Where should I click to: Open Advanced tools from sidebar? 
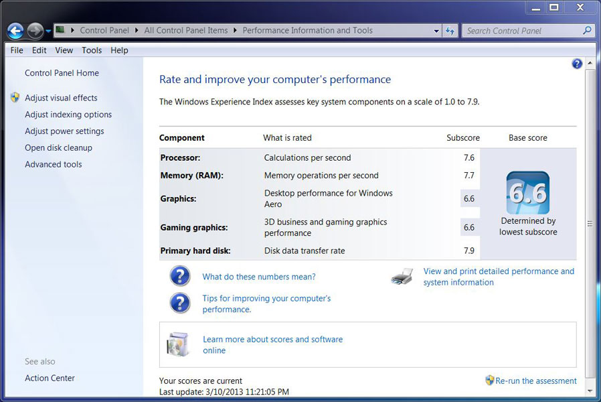click(x=53, y=164)
